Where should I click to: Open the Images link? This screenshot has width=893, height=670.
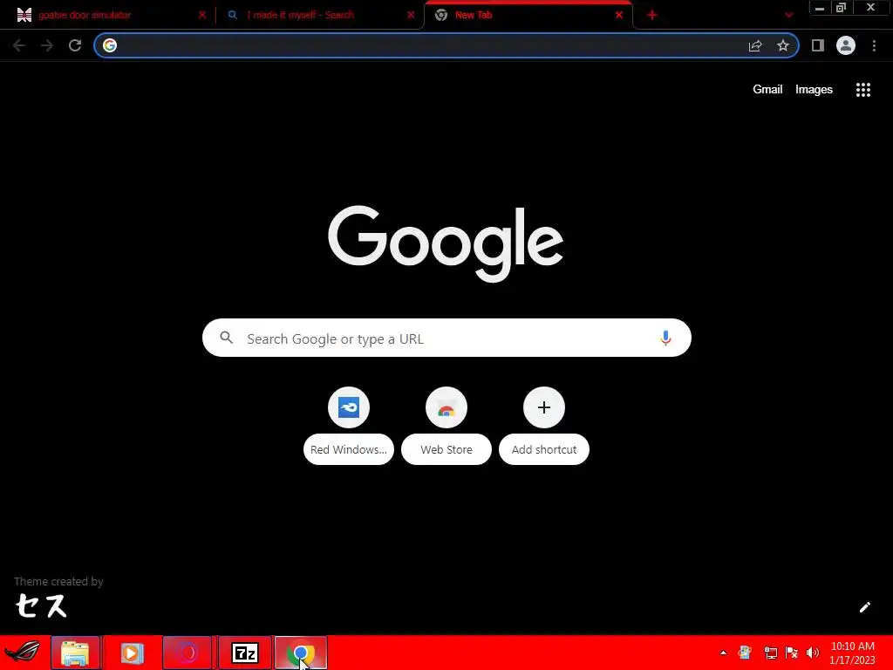[x=814, y=90]
